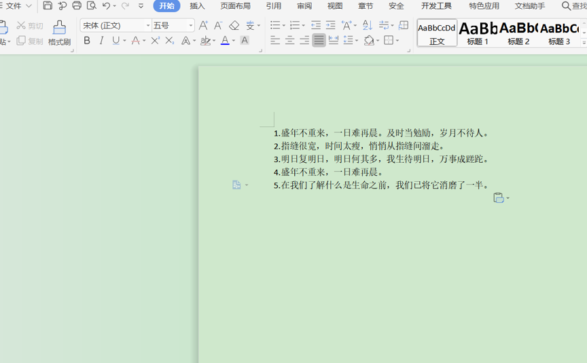Viewport: 587px width, 363px height.
Task: Apply subscript formatting
Action: (x=170, y=41)
